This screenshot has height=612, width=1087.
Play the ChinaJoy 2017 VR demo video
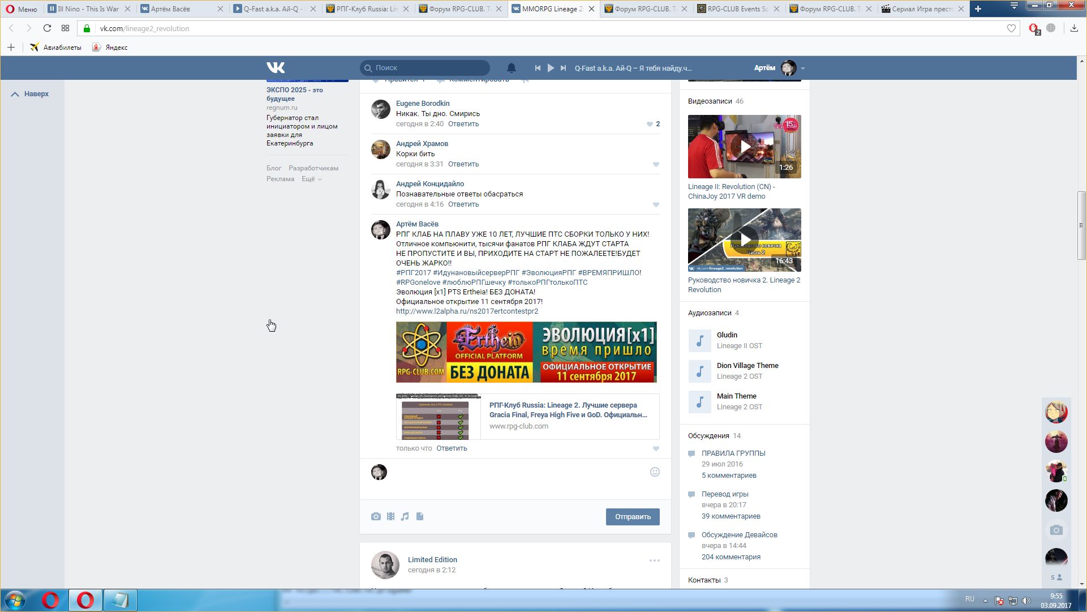tap(745, 147)
